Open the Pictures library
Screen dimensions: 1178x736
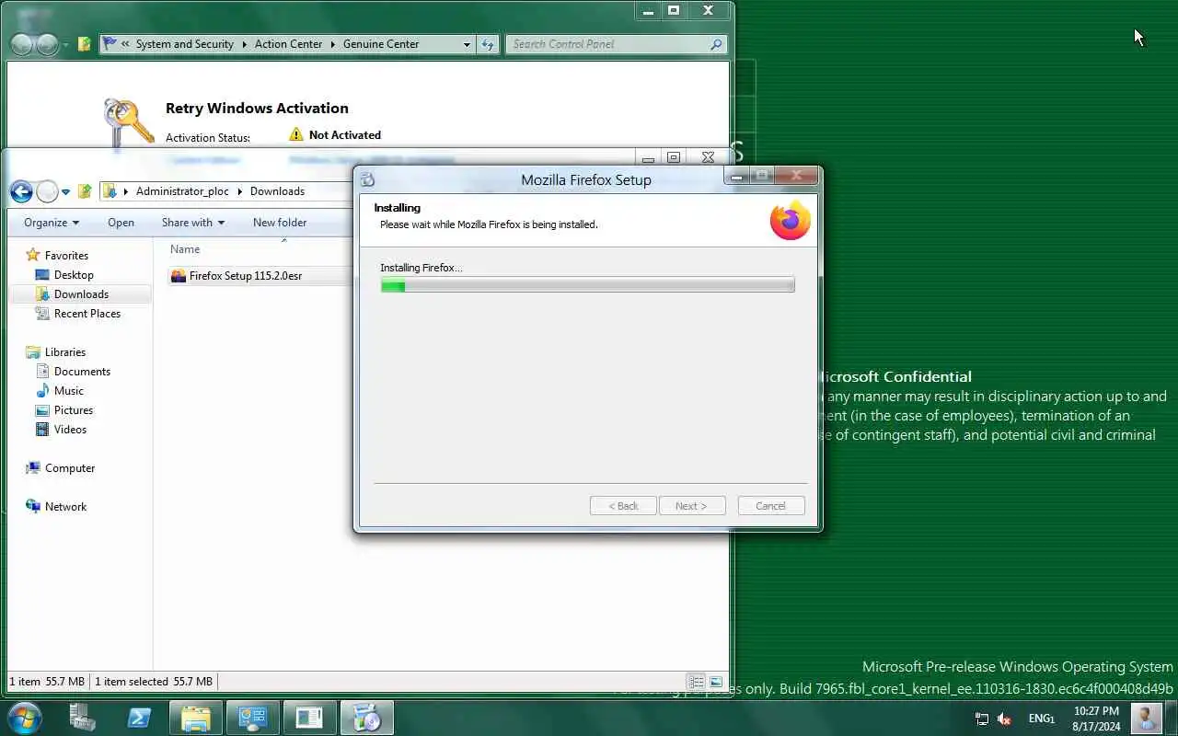pos(74,410)
